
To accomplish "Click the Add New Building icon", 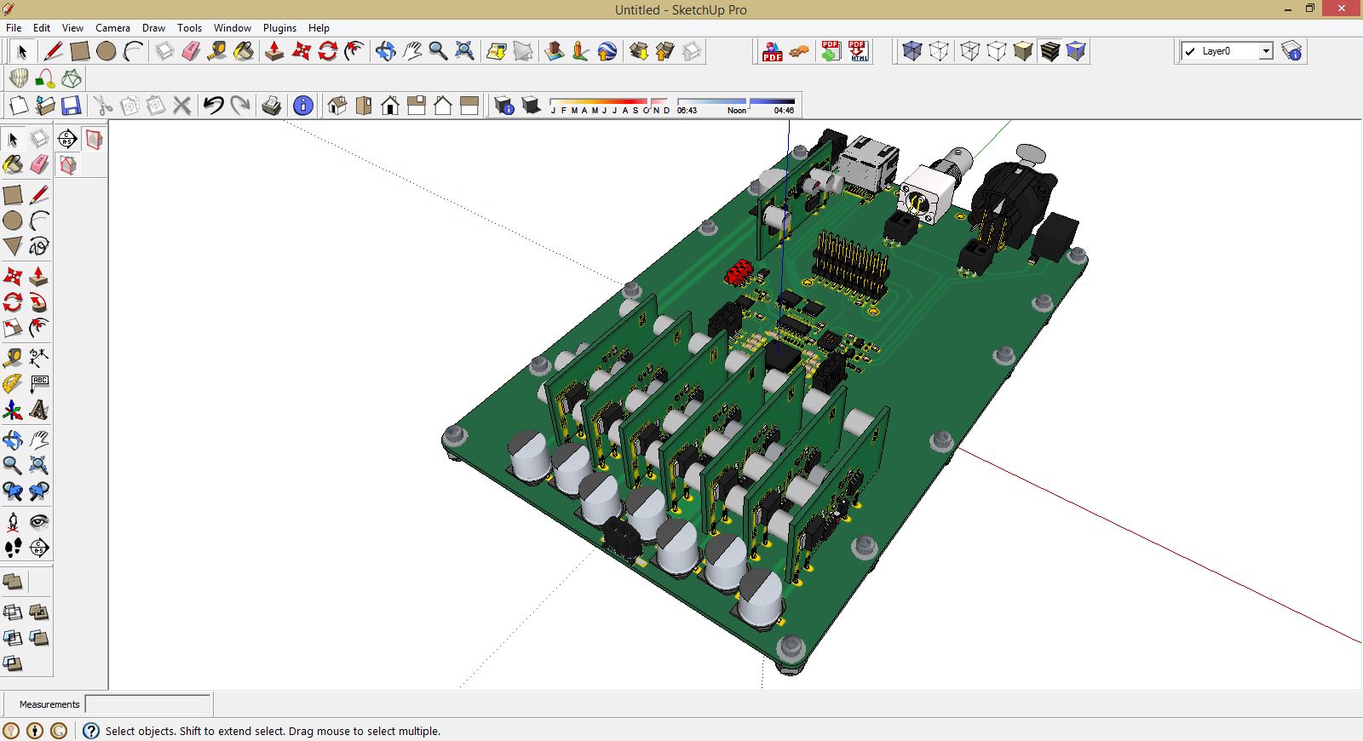I will tap(555, 51).
